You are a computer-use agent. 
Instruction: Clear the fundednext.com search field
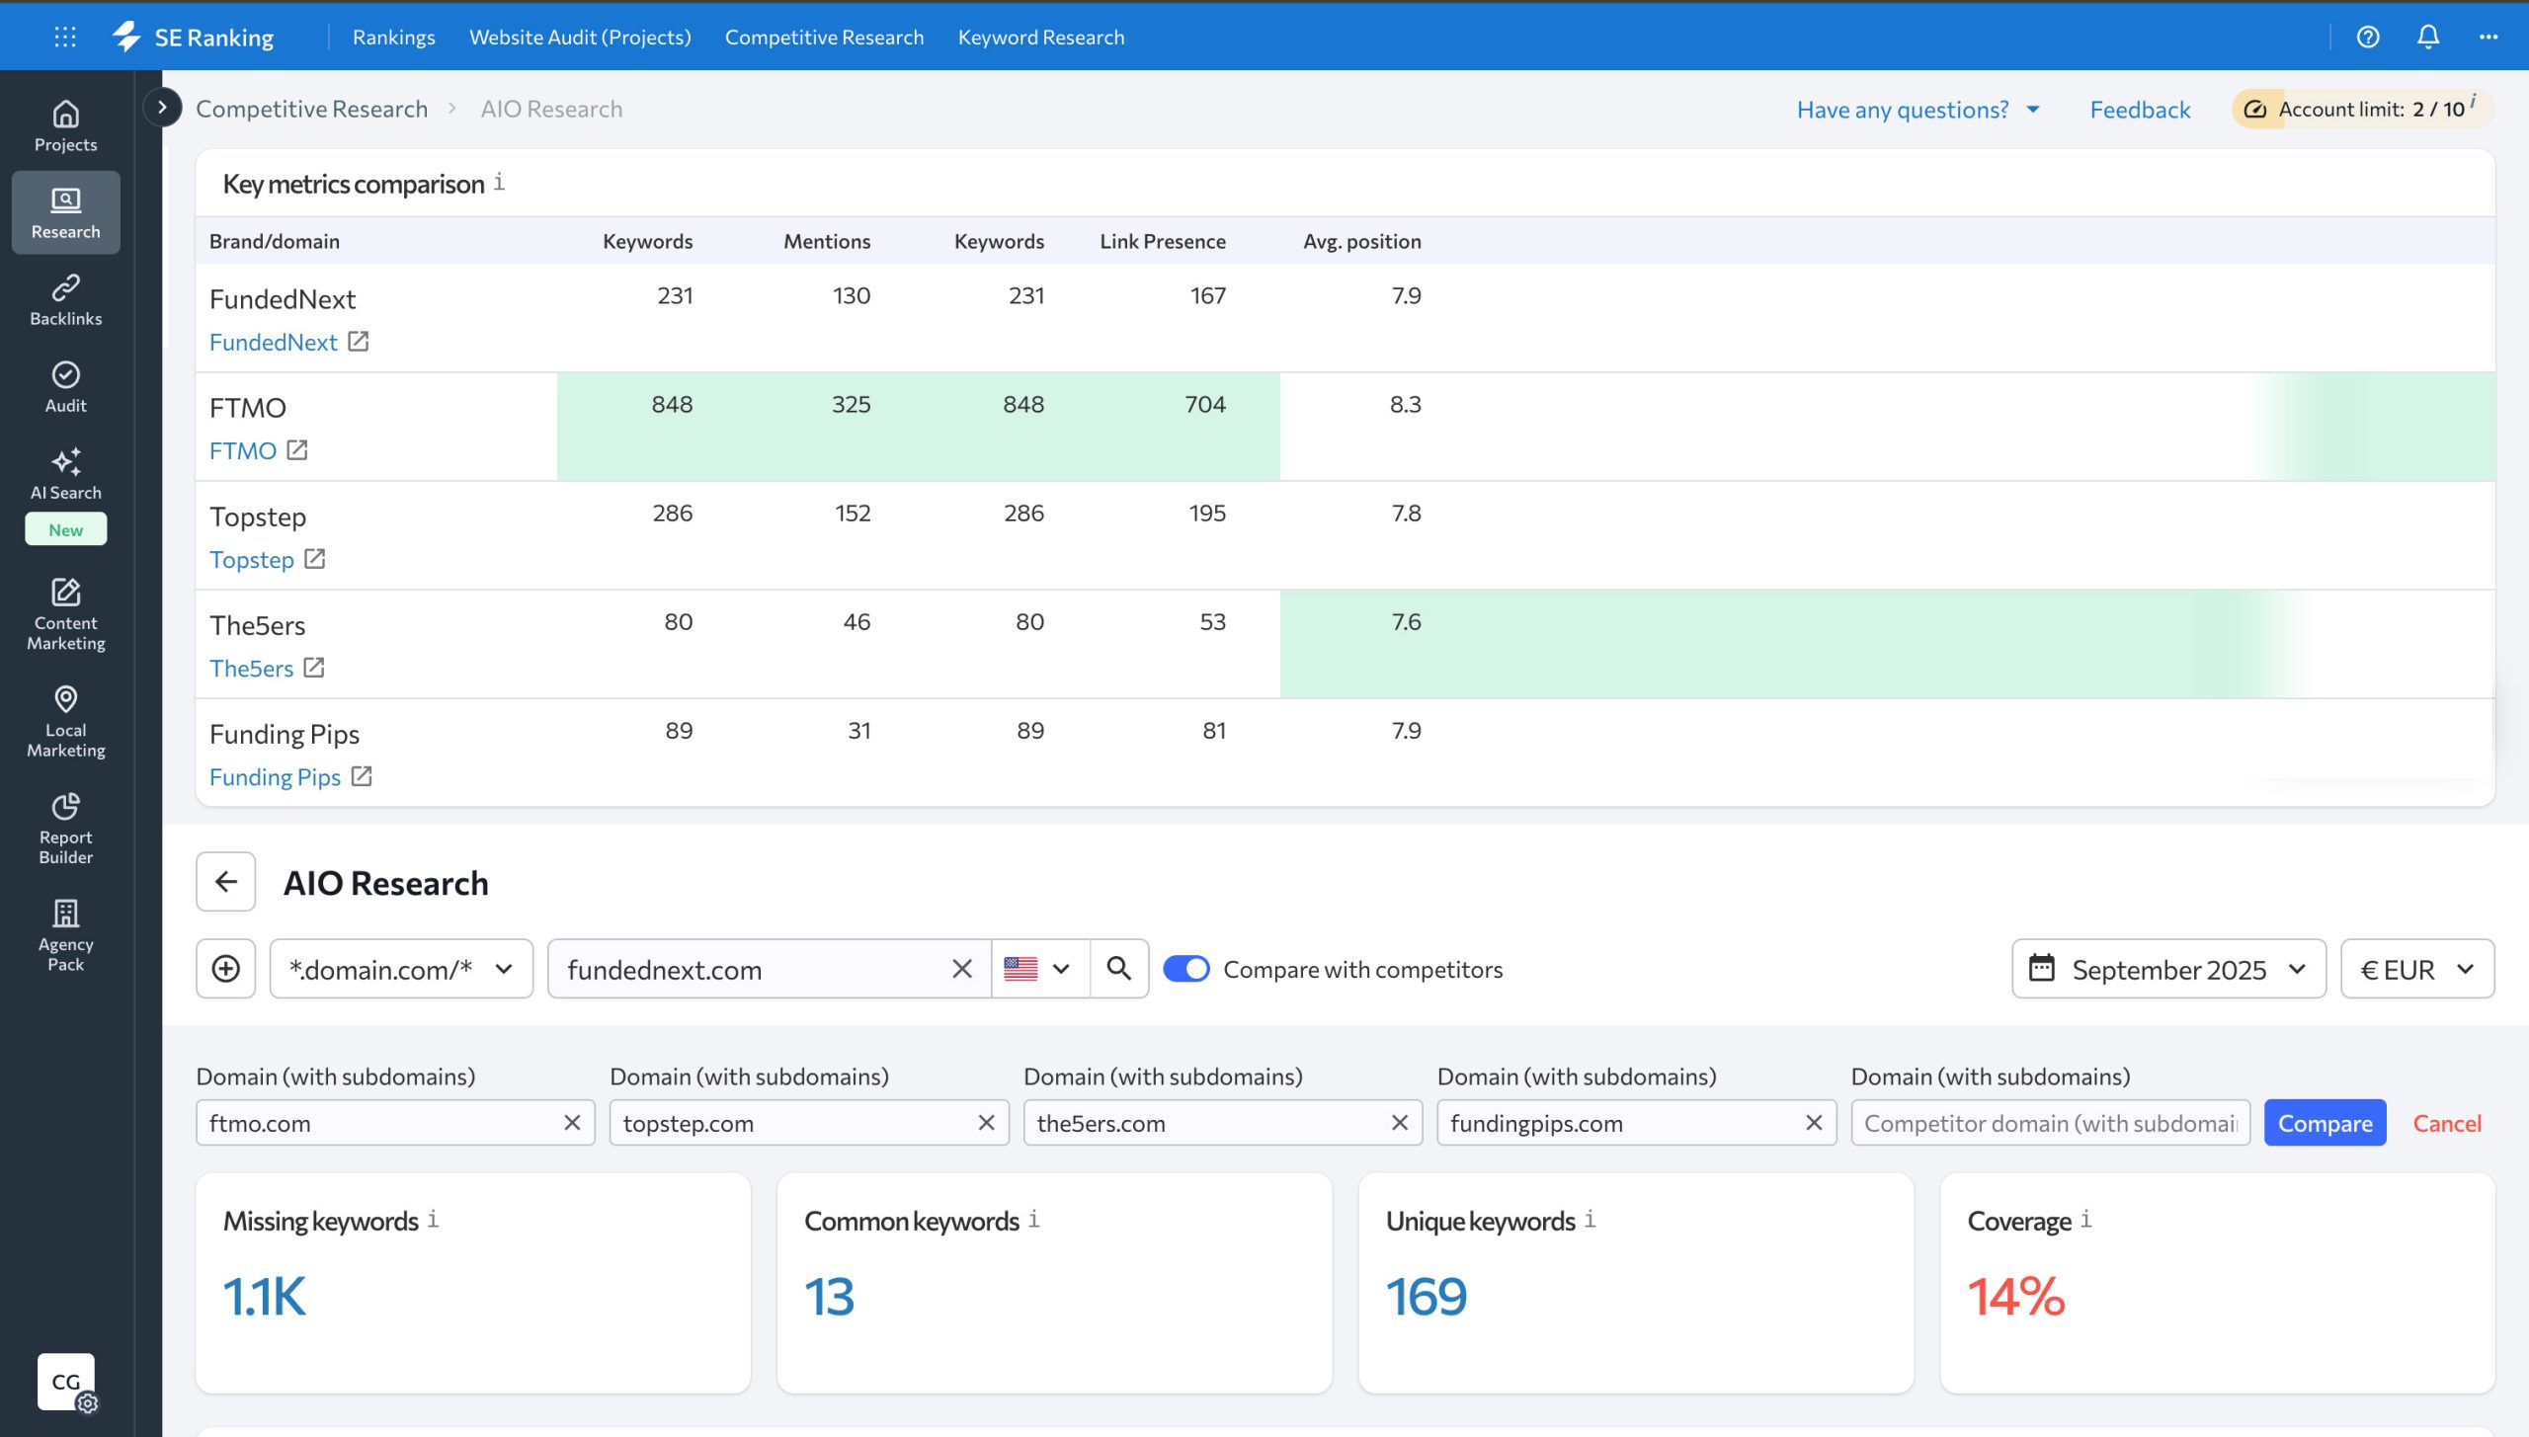coord(962,968)
